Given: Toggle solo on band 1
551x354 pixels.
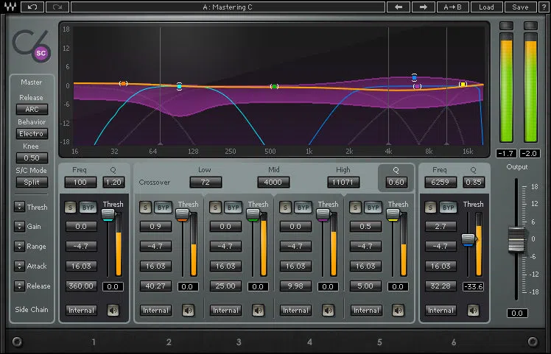Looking at the screenshot, I should coord(70,208).
